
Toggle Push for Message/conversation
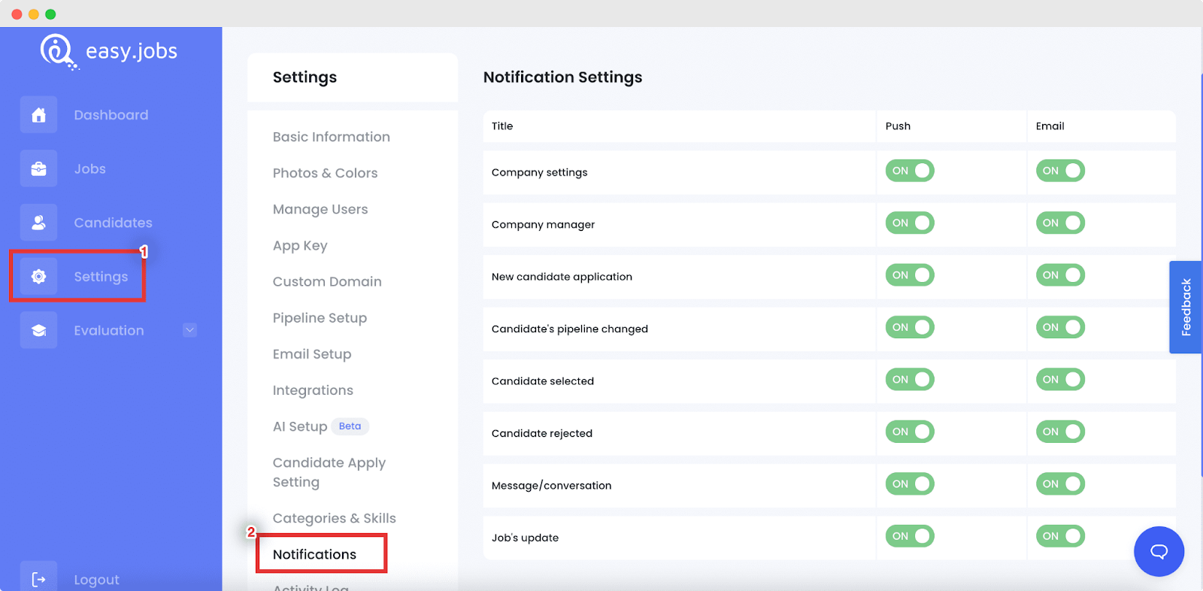click(x=910, y=483)
